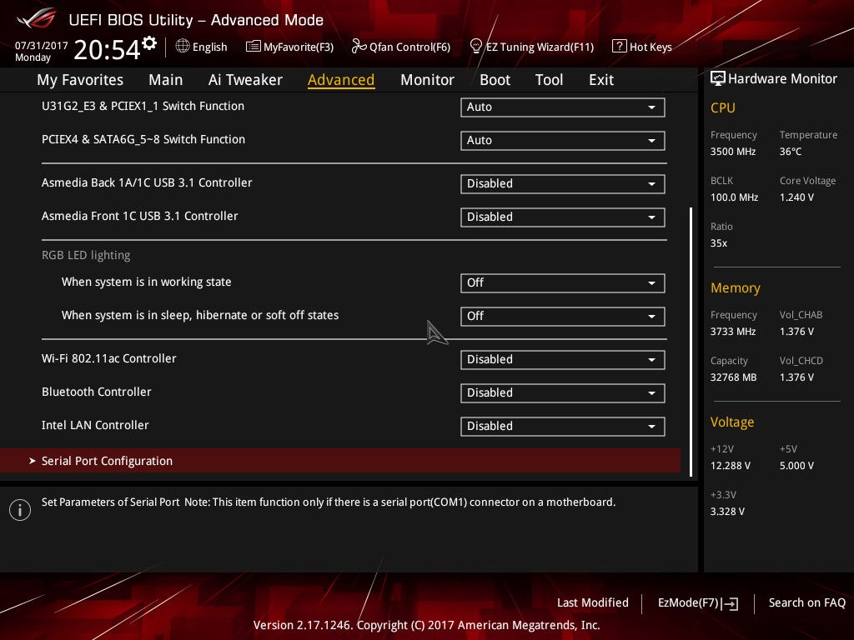View Last Modified settings

[x=593, y=602]
